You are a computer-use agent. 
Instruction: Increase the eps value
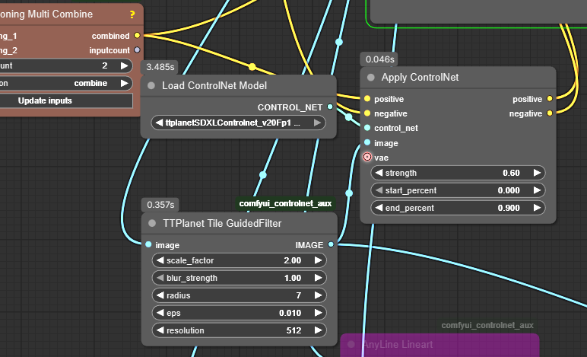click(x=318, y=313)
